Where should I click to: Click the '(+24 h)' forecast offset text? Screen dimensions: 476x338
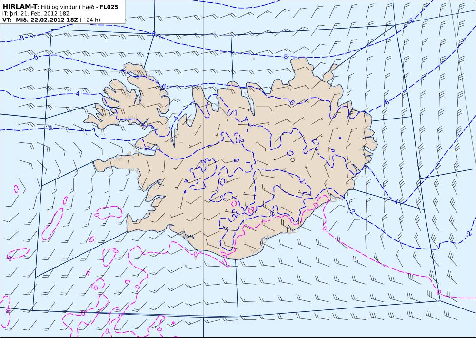pos(90,20)
